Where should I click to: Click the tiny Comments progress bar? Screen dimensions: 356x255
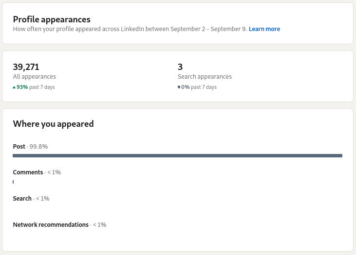13,182
